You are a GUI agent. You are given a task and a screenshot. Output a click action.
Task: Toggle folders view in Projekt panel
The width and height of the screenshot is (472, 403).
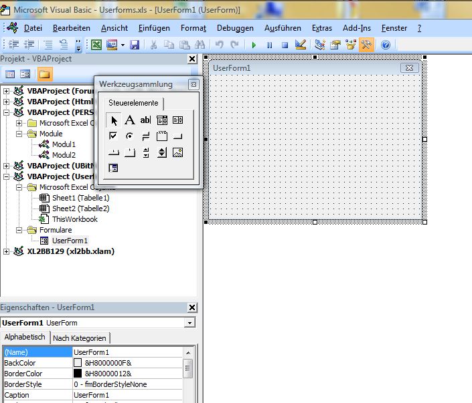tap(45, 74)
